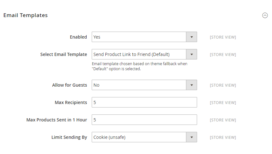272x154 pixels.
Task: Click the arrow button of the Limit Sending By select
Action: click(x=191, y=137)
